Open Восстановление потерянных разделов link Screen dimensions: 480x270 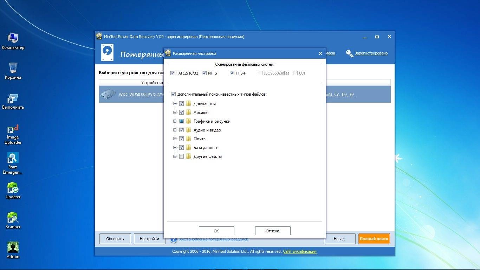pos(213,239)
